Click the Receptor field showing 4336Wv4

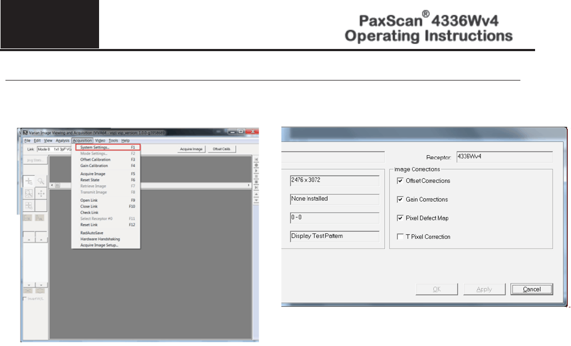tap(505, 157)
